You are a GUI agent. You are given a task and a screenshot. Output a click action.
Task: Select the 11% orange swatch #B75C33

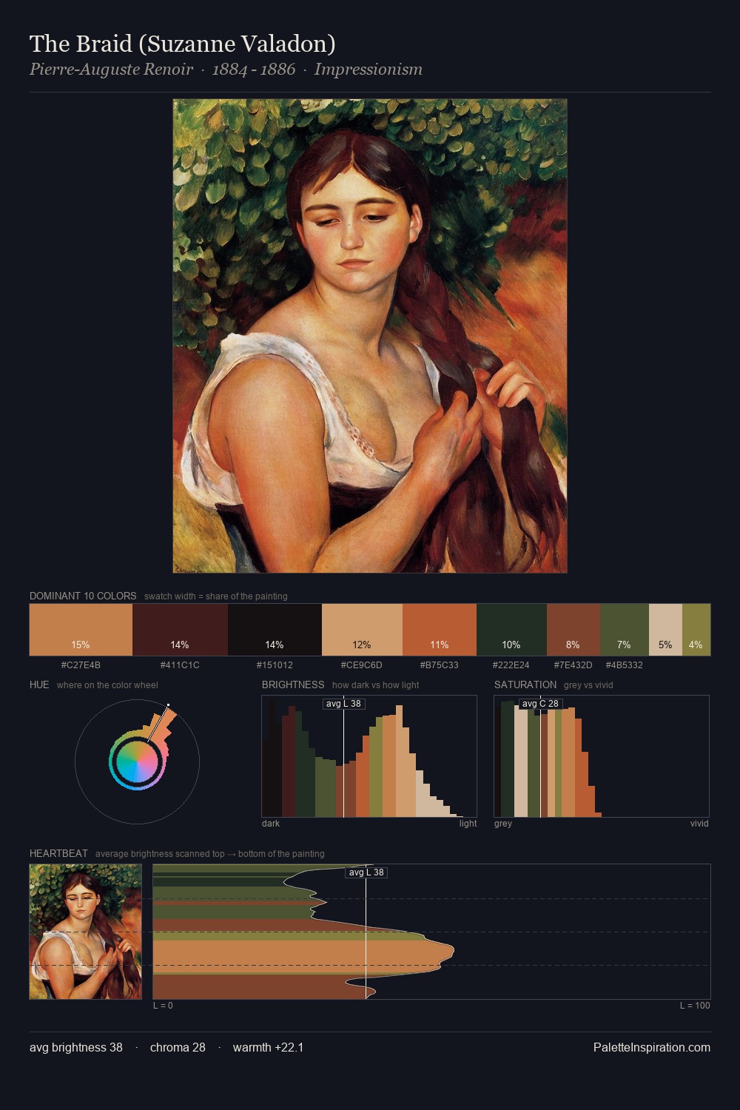(x=440, y=630)
